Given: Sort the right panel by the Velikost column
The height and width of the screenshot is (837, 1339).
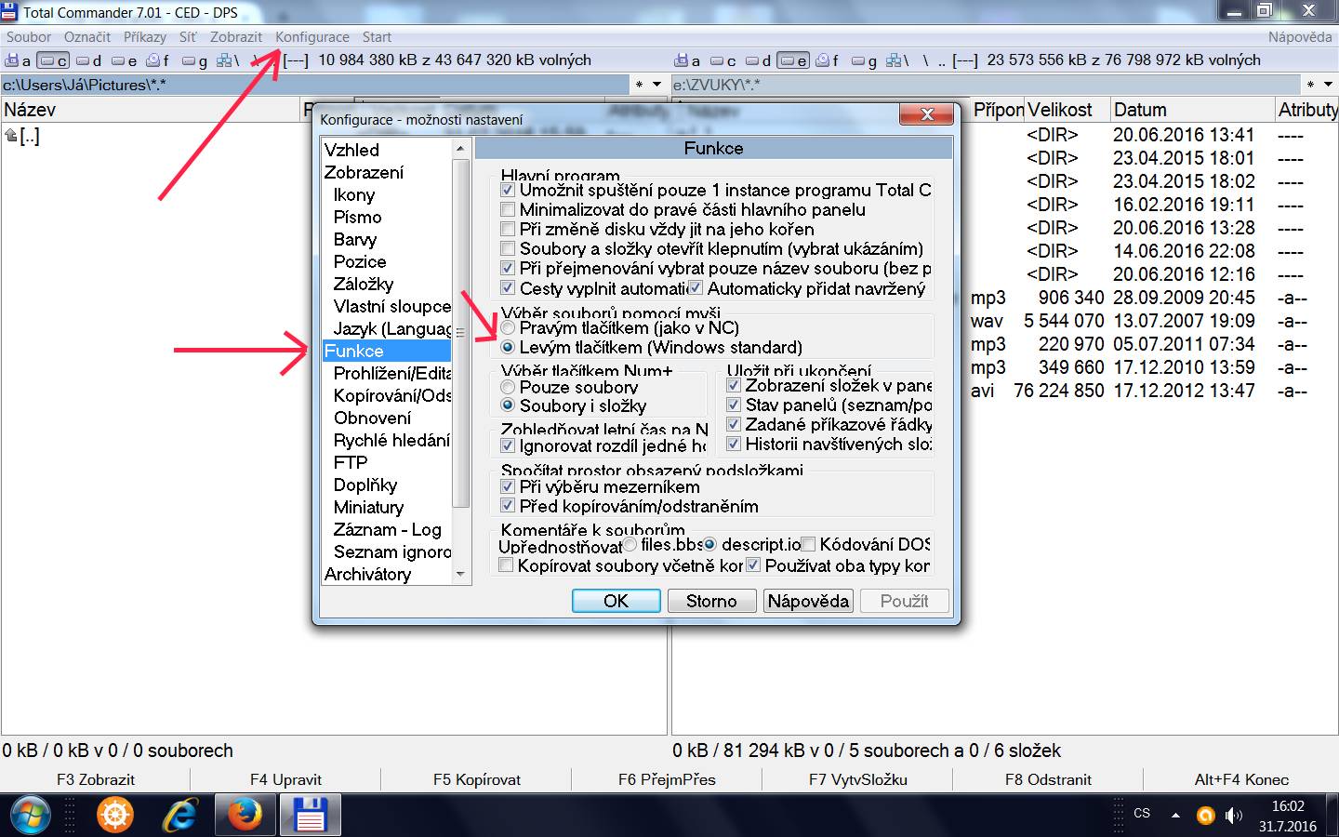Looking at the screenshot, I should click(x=1067, y=110).
